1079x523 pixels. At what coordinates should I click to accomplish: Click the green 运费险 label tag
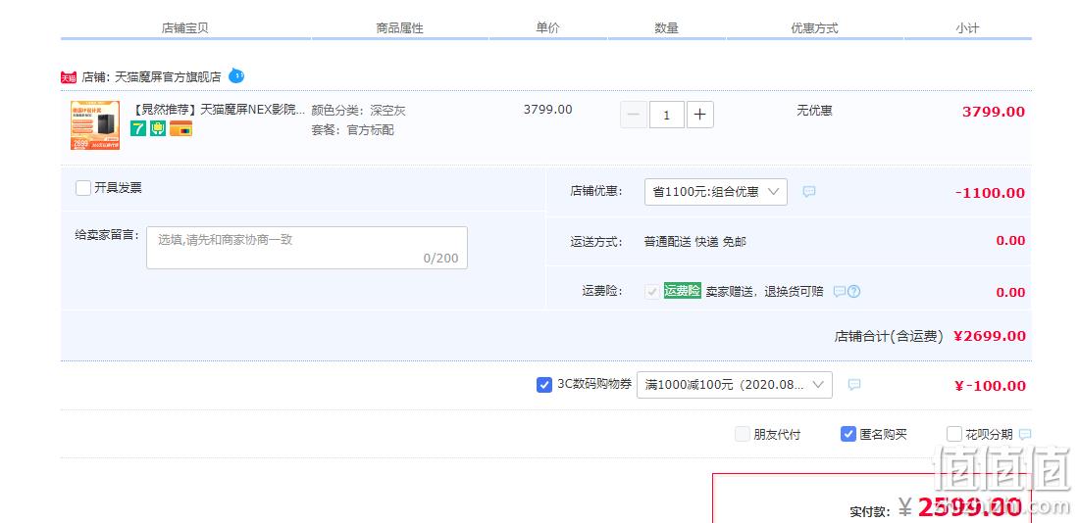682,291
